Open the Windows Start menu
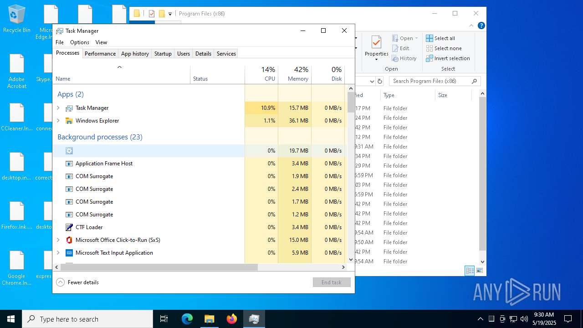This screenshot has height=328, width=583. pyautogui.click(x=11, y=319)
